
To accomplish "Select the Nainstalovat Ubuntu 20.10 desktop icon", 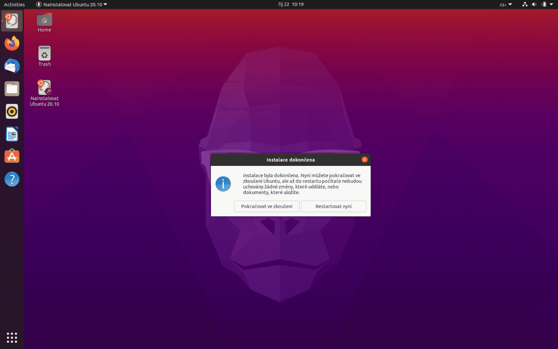I will point(44,88).
